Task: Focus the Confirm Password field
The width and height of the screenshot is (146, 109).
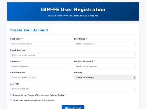Action: (x=105, y=66)
